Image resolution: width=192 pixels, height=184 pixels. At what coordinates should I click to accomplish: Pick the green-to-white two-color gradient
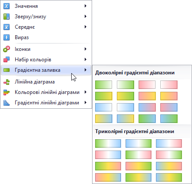pyautogui.click(x=103, y=85)
